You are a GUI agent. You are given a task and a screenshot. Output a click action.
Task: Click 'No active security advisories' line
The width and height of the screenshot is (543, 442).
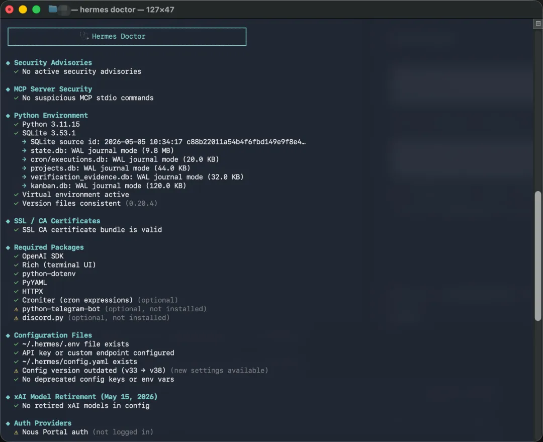click(x=82, y=71)
